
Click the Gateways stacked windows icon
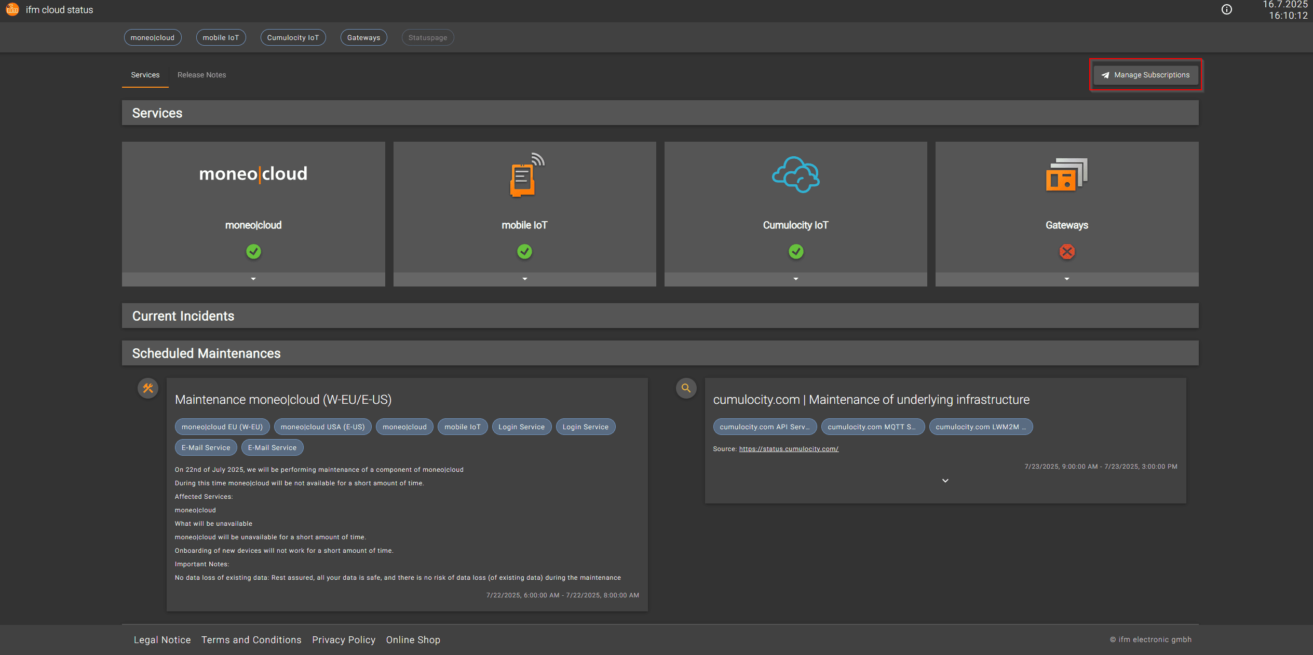pos(1066,175)
